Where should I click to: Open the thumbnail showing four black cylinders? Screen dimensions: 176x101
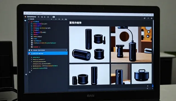pos(89,44)
